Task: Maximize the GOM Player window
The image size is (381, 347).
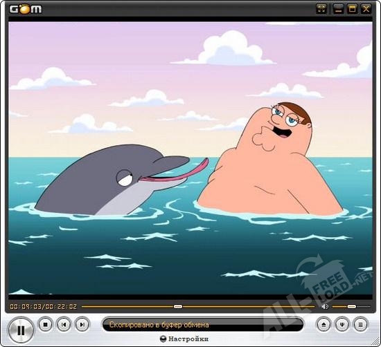Action: coord(352,9)
